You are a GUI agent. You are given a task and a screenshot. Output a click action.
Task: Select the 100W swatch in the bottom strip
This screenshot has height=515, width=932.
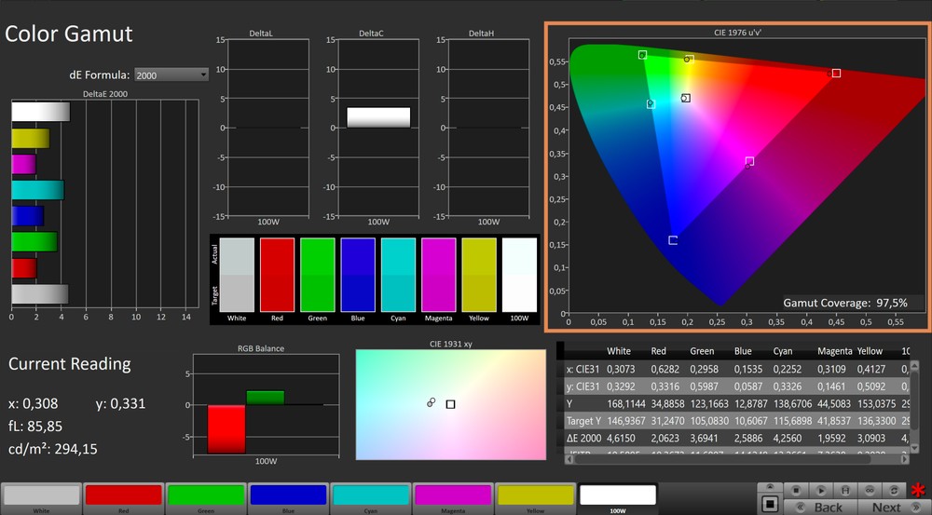point(618,495)
